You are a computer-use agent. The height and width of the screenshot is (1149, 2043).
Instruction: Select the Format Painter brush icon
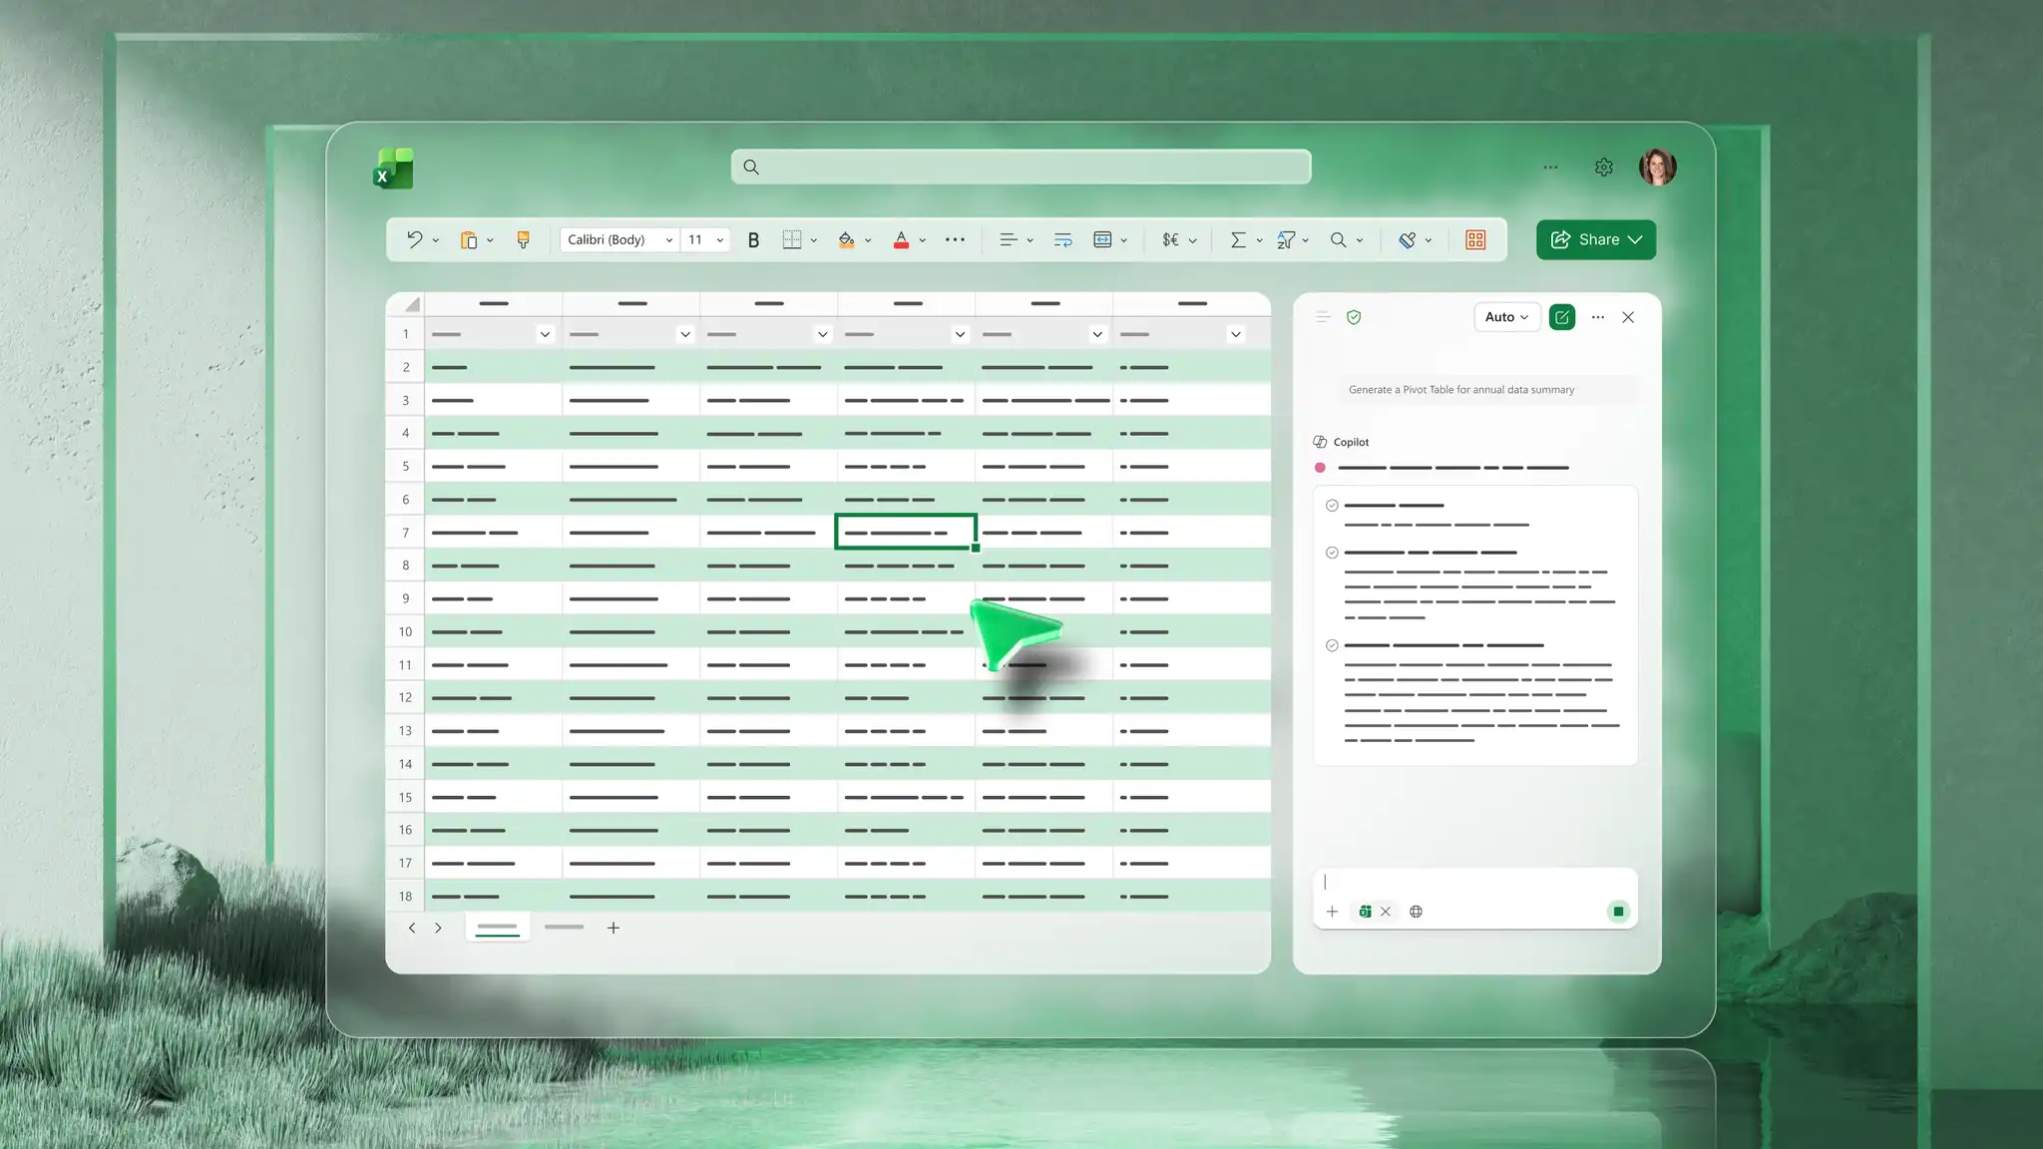523,239
